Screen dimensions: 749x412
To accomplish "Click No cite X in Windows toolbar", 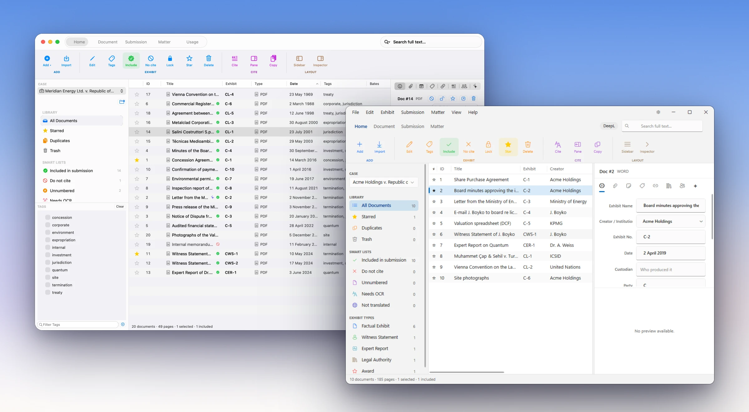I will [x=468, y=147].
